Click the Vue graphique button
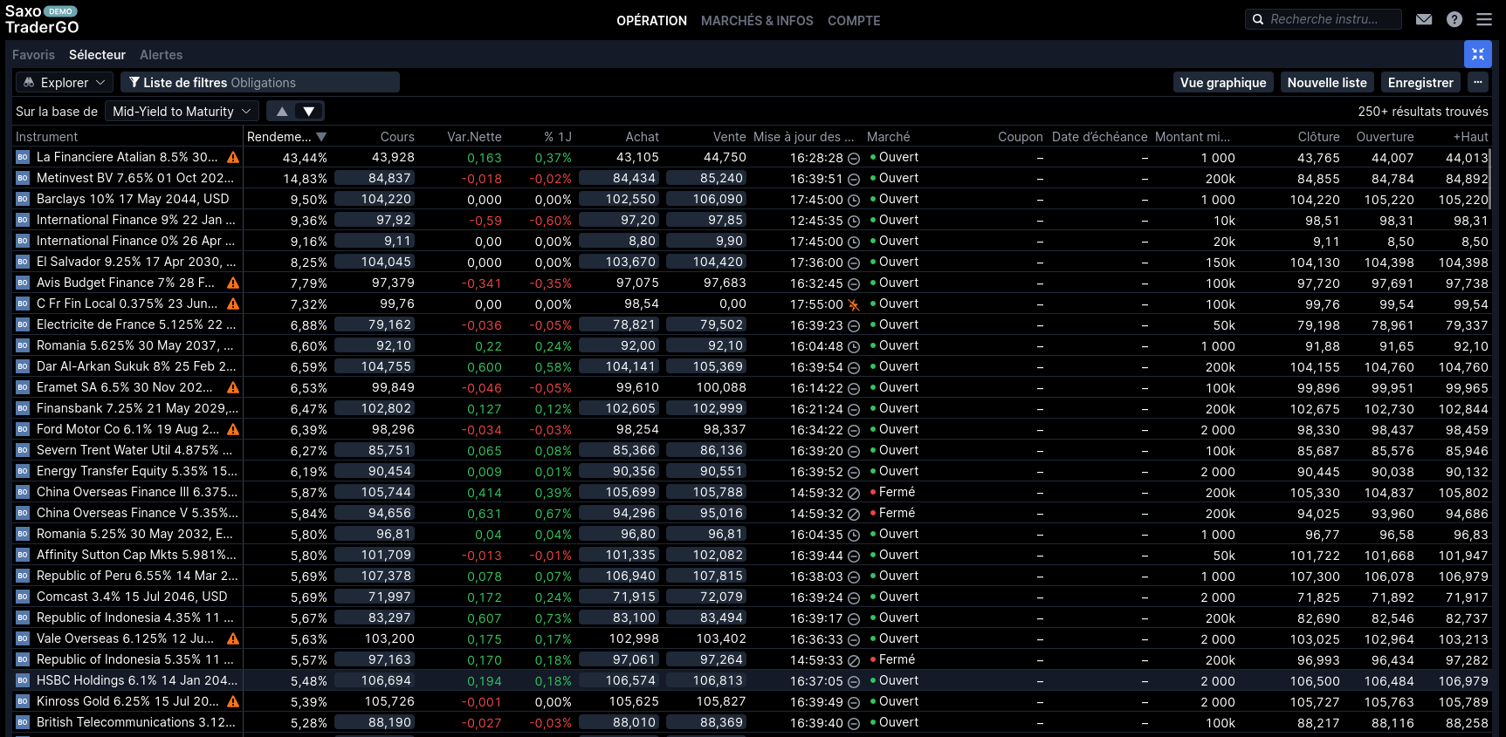The height and width of the screenshot is (737, 1506). click(1222, 82)
